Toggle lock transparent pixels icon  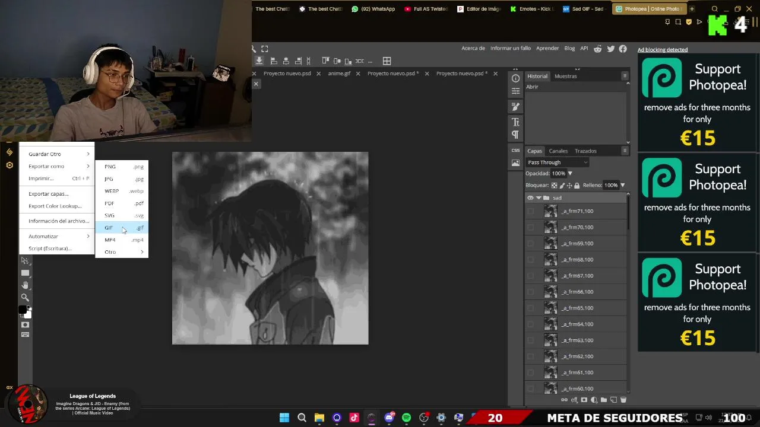tap(554, 186)
